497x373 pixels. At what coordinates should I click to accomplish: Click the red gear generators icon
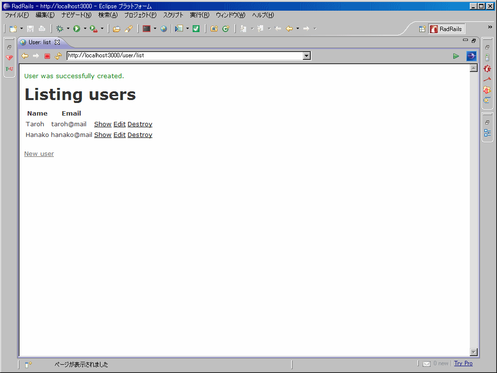[x=487, y=68]
